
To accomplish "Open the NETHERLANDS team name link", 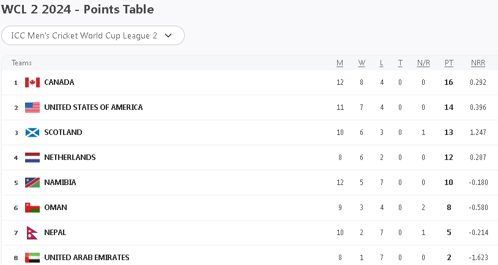I will pyautogui.click(x=70, y=158).
